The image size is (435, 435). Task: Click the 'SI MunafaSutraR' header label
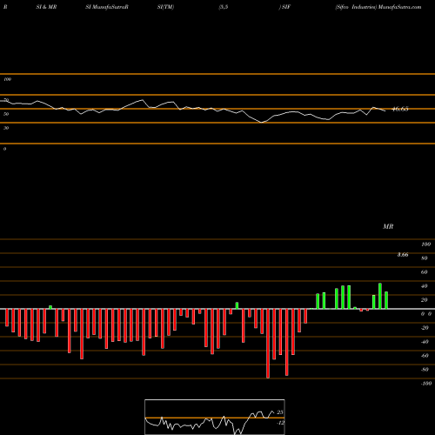click(107, 7)
